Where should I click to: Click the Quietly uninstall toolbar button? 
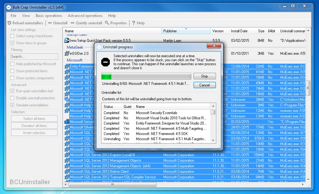86,23
